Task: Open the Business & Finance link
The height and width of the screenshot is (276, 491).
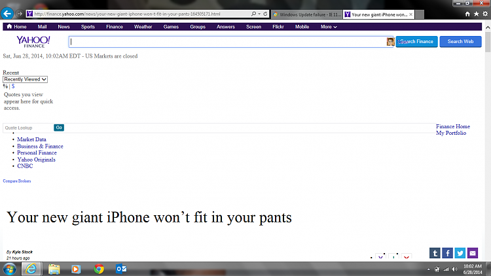Action: tap(40, 146)
